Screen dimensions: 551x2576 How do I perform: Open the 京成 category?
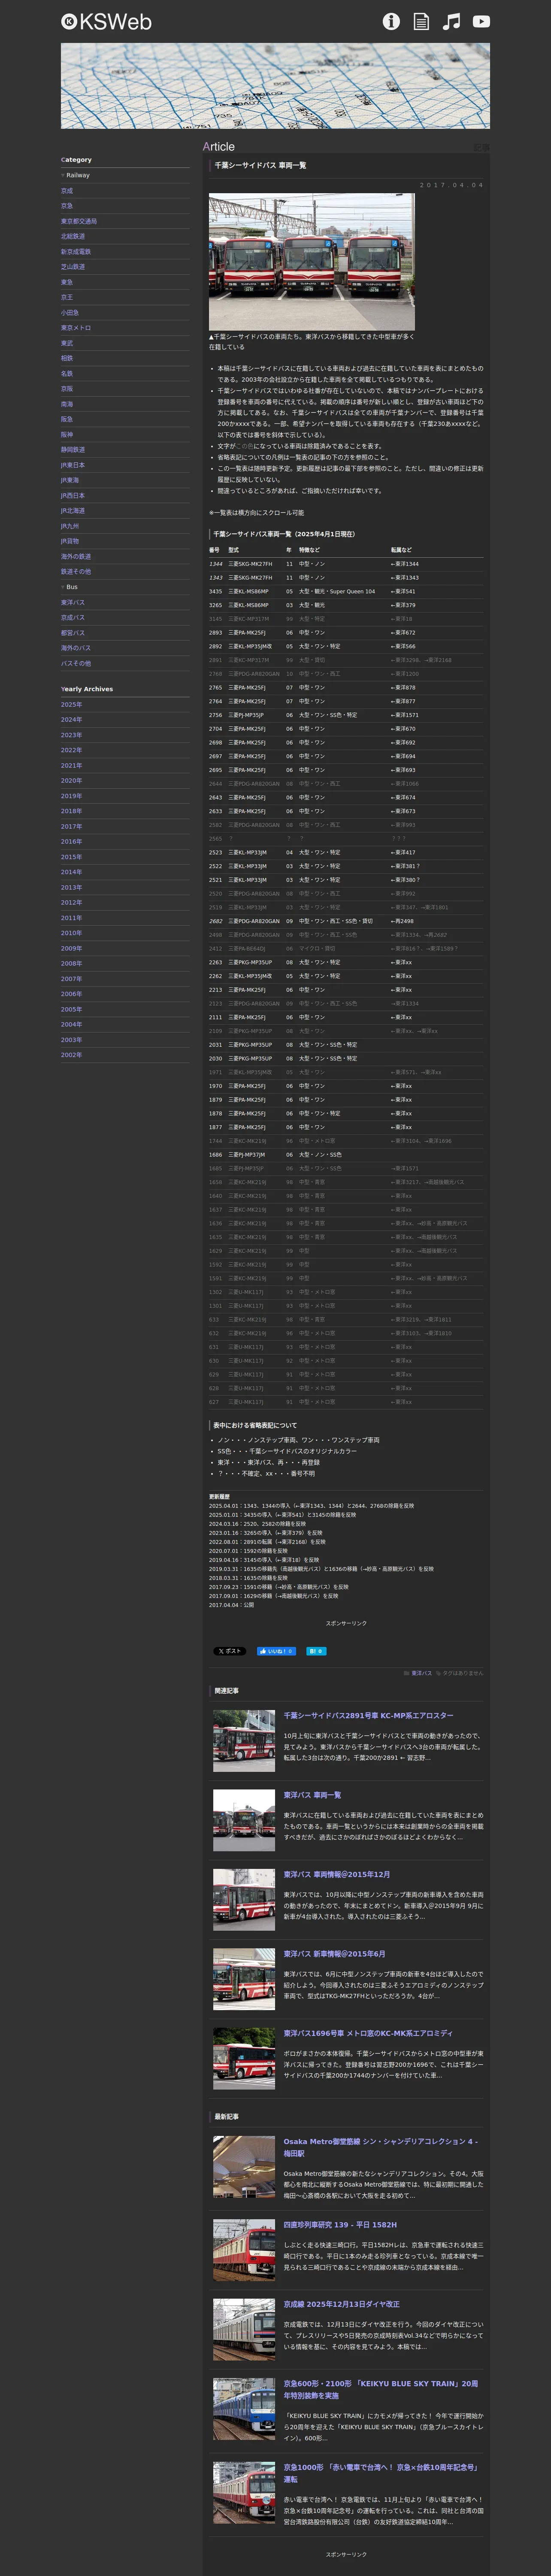pos(67,190)
